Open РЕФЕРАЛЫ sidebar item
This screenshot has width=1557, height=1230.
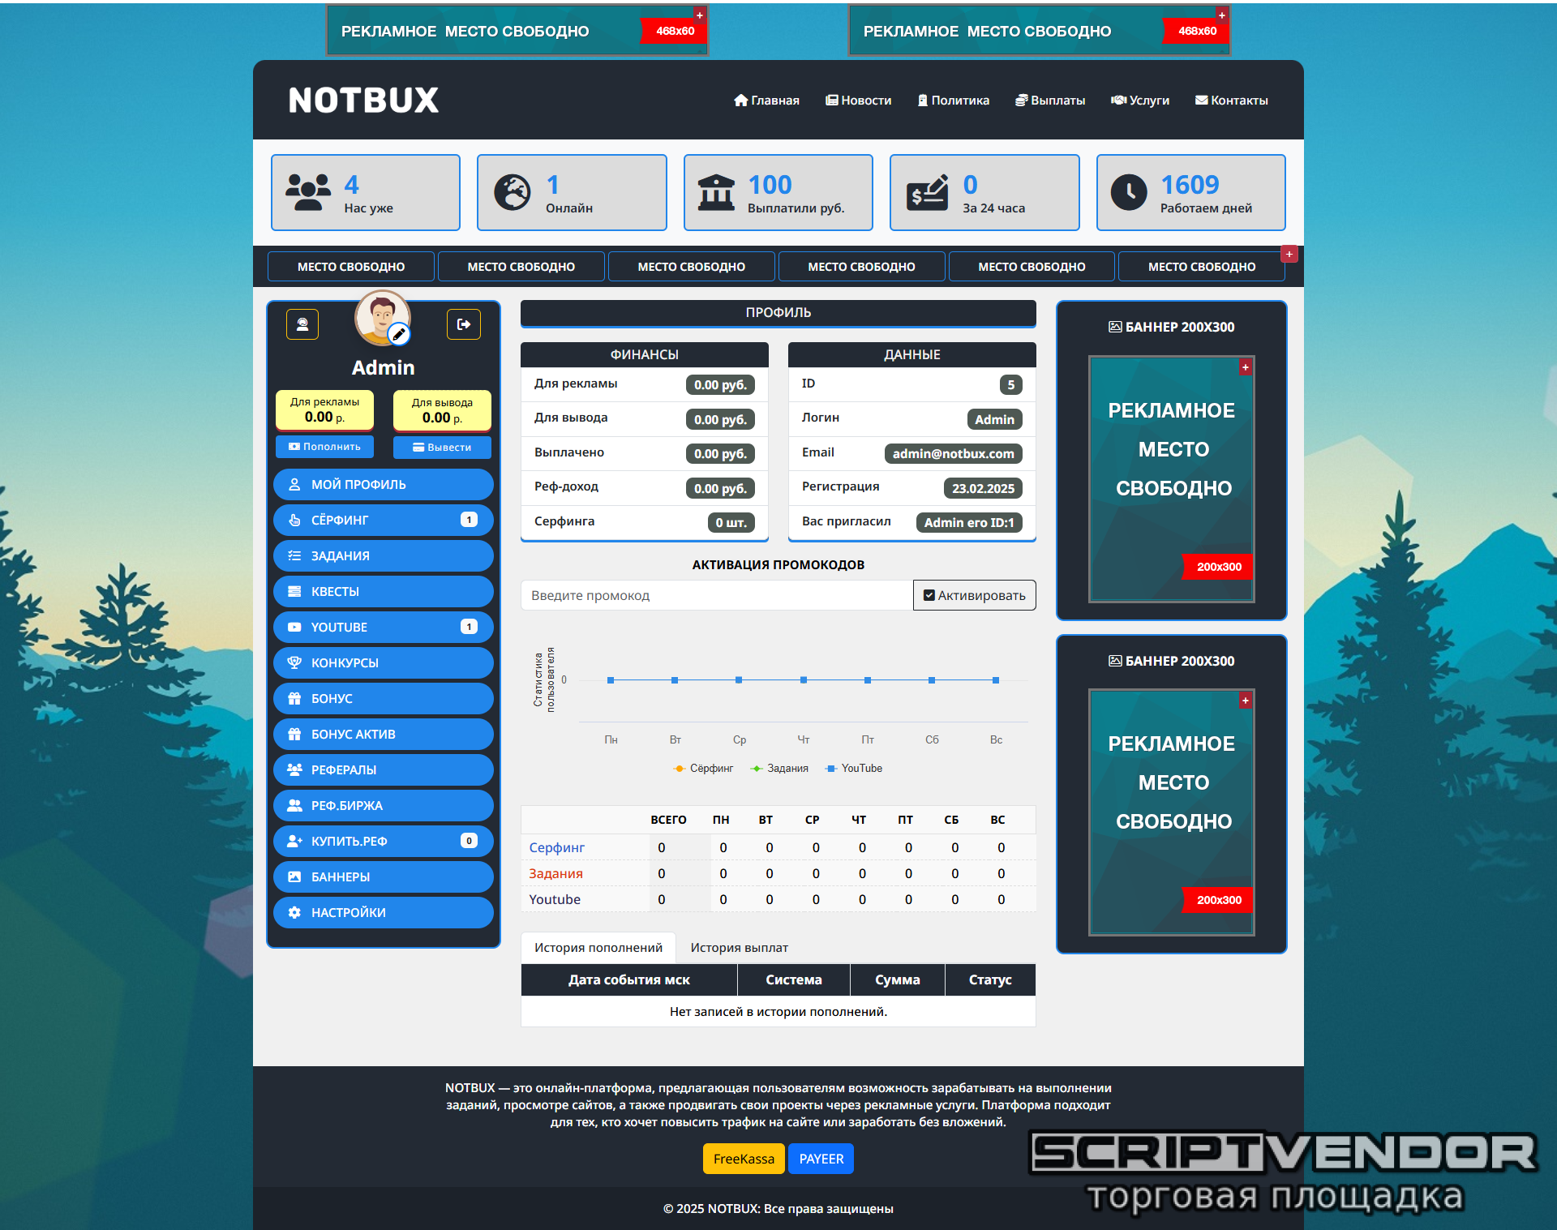384,770
